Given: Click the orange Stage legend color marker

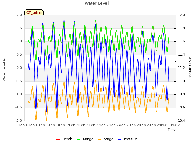Looking at the screenshot, I should pyautogui.click(x=99, y=140).
